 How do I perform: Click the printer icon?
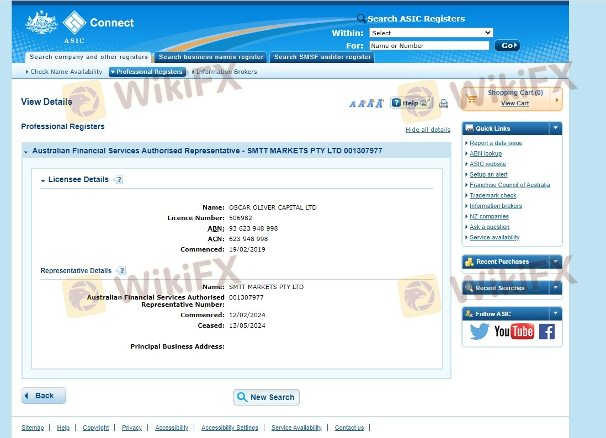tap(444, 104)
